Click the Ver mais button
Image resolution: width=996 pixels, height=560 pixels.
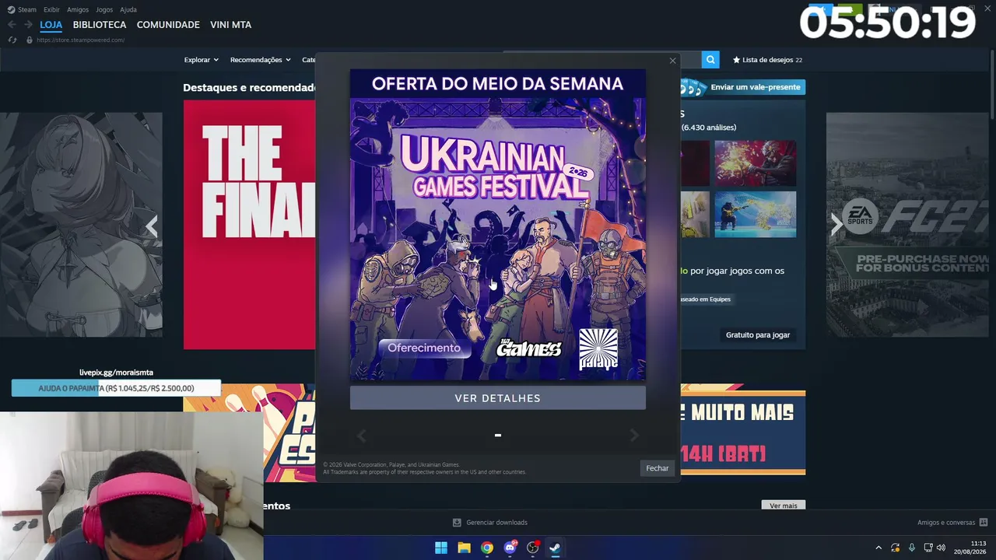point(784,506)
